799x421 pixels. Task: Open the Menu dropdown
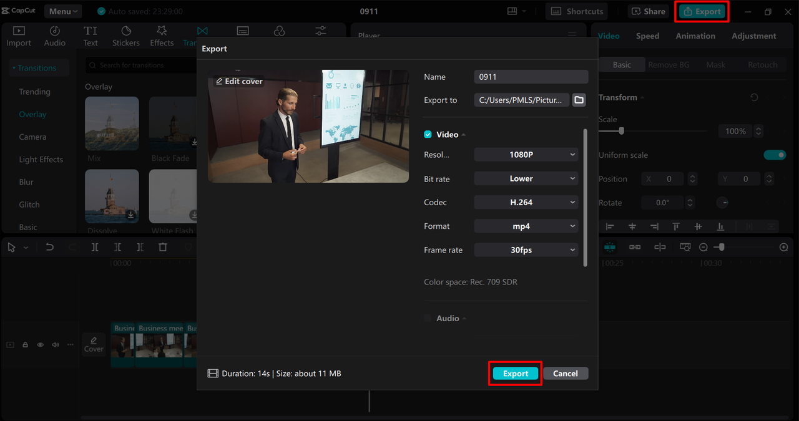63,11
